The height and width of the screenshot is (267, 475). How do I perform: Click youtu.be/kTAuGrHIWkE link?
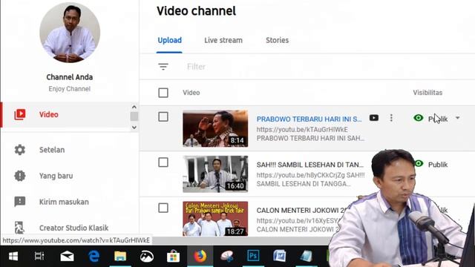point(302,130)
